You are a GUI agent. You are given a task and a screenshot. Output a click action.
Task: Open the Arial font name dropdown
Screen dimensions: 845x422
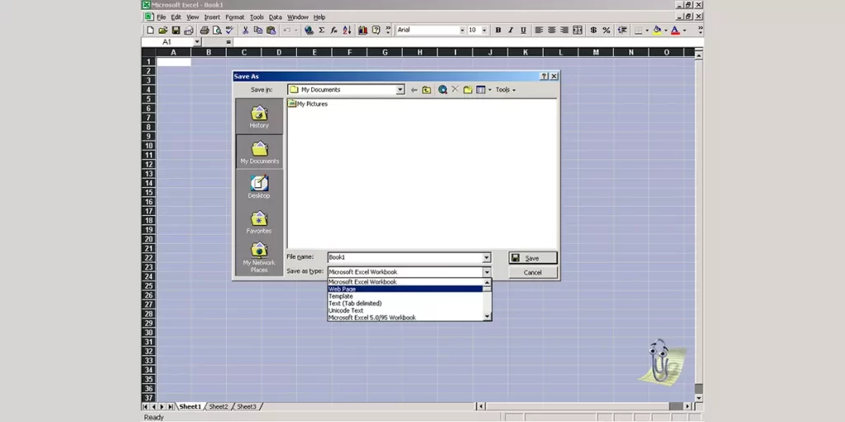tap(462, 30)
